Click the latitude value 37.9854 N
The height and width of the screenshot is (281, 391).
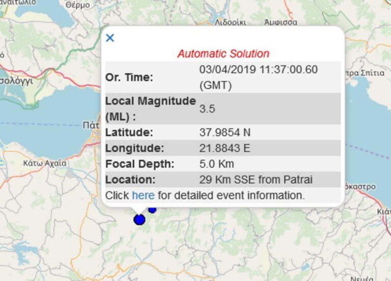225,133
